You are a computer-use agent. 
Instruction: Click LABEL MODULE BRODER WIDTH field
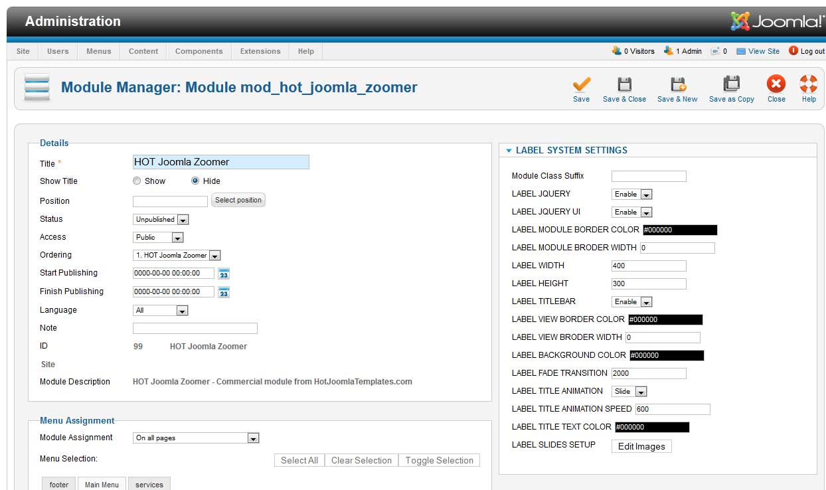(x=677, y=248)
